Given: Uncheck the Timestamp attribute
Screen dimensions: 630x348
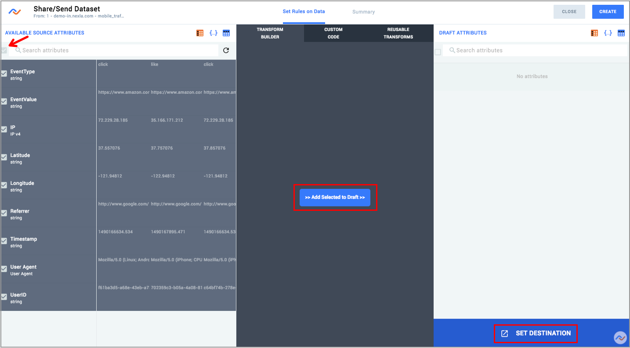Looking at the screenshot, I should point(4,241).
